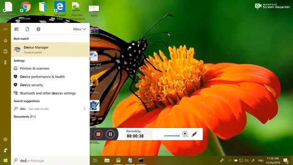Viewport: 293px width, 165px height.
Task: Expand the hamburger menu in search pane
Action: pos(5,29)
